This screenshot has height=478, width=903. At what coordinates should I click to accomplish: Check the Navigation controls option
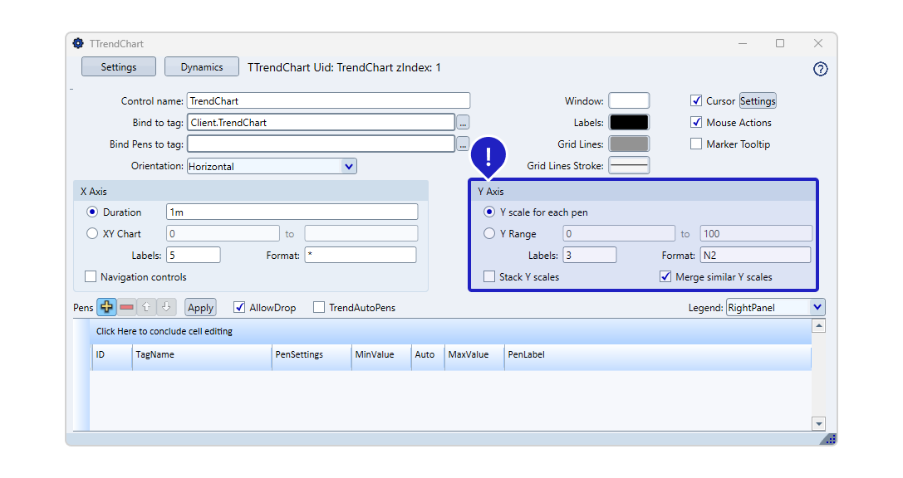coord(91,277)
